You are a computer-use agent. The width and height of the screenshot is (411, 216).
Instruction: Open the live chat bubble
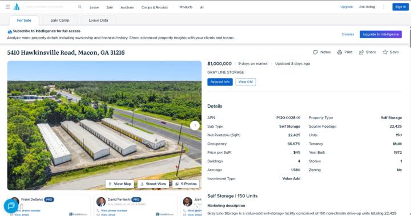(11, 206)
